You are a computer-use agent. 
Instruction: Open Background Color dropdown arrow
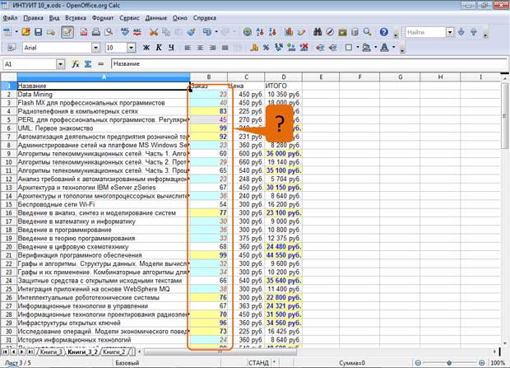tap(375, 48)
